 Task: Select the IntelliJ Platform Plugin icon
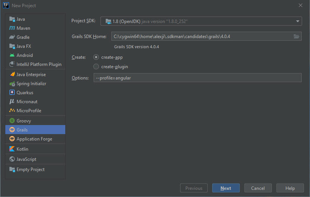[x=12, y=64]
